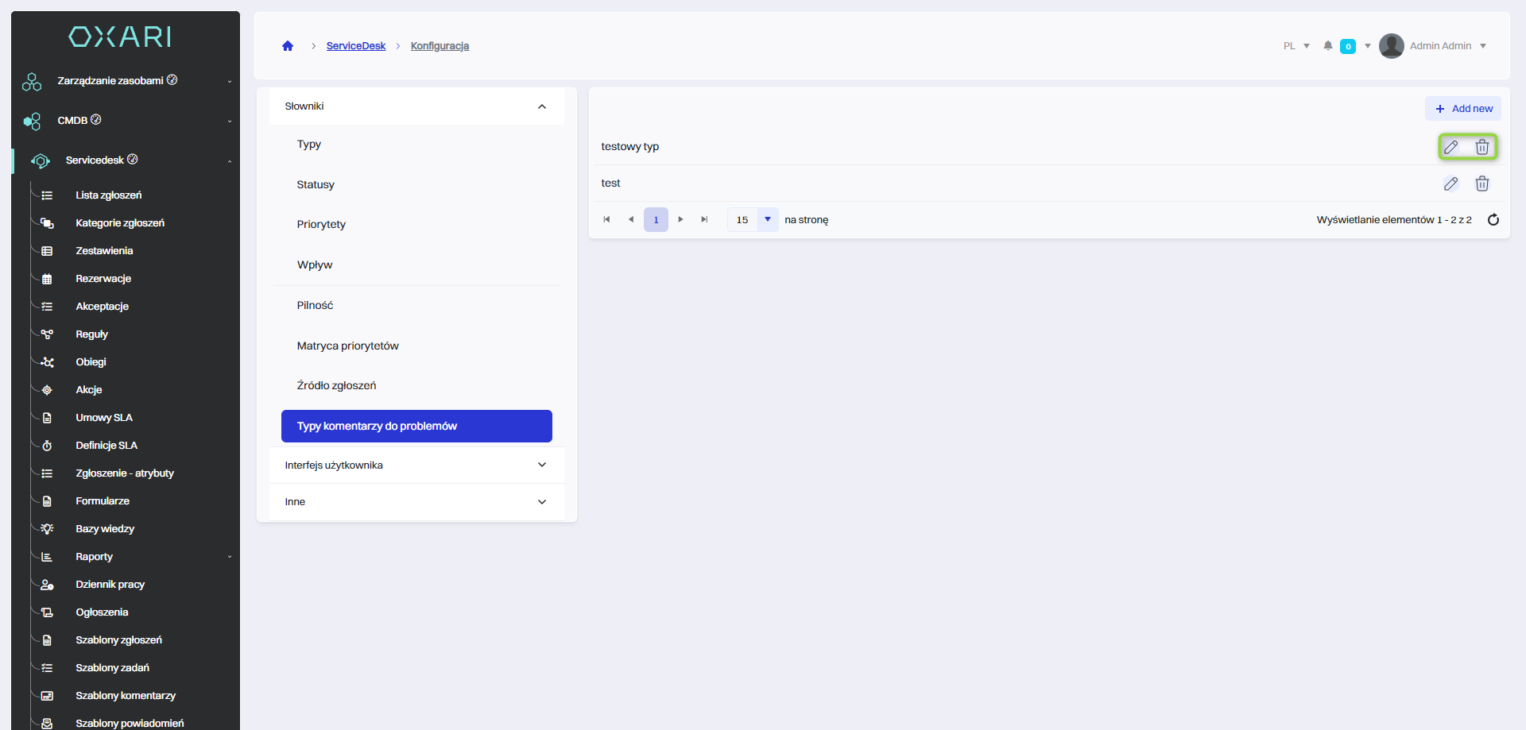This screenshot has height=730, width=1526.
Task: Click the refresh icon in pagination bar
Action: coord(1493,220)
